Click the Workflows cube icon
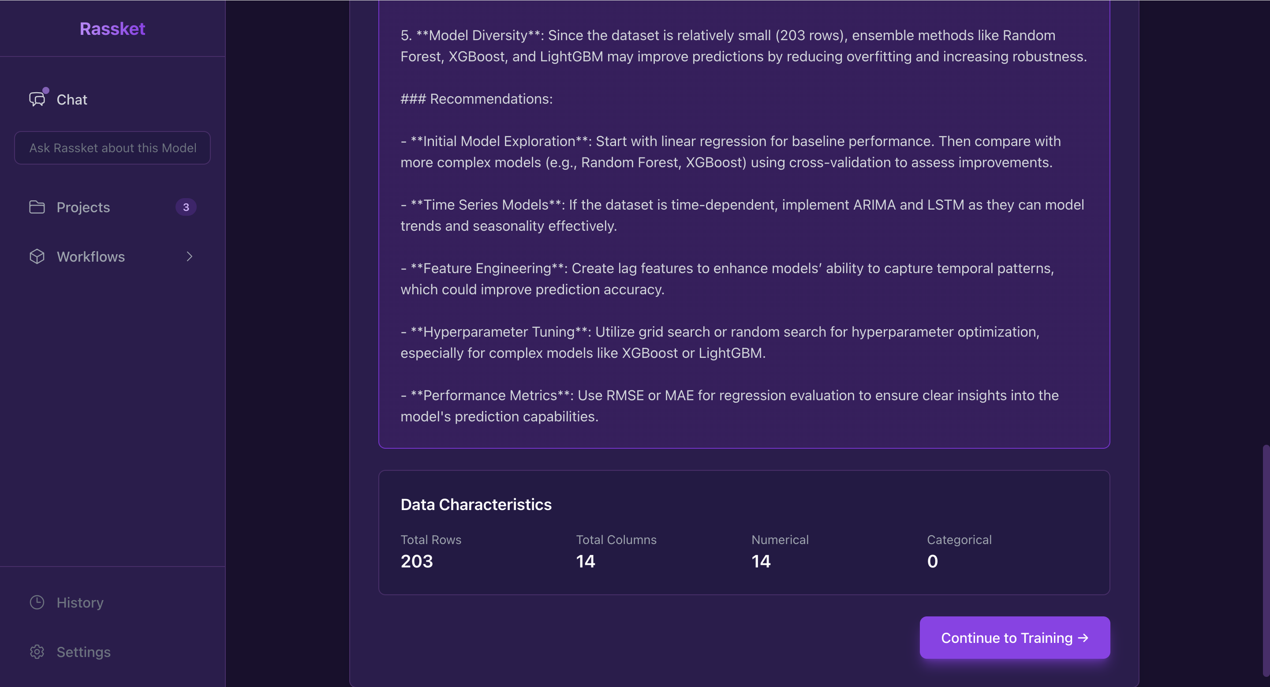Screen dimensions: 1270x687 tap(37, 256)
